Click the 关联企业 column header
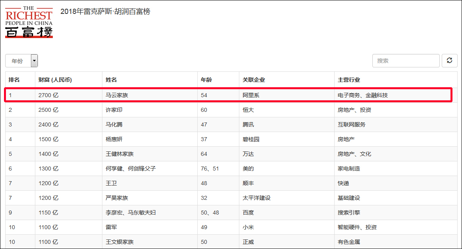 coord(254,80)
